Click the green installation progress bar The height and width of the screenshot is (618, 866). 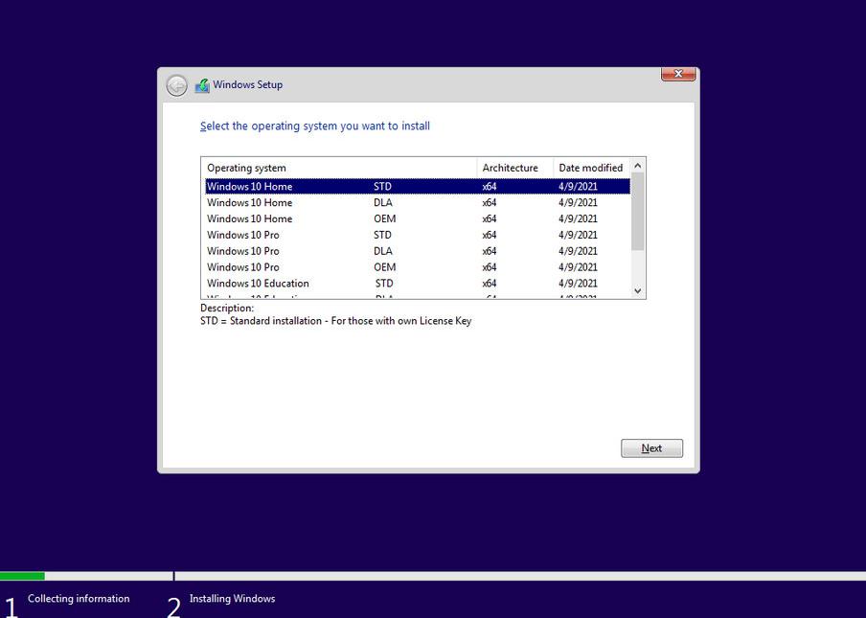[23, 576]
